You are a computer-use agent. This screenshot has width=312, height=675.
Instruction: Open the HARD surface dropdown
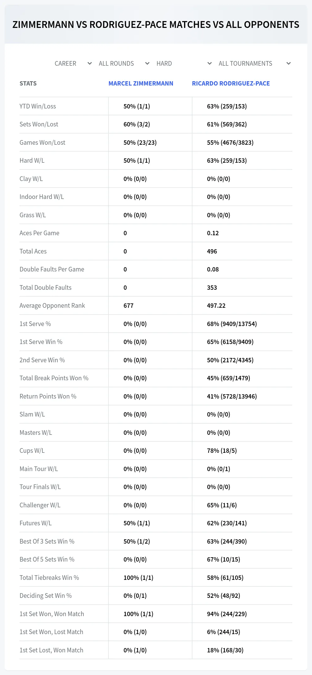pyautogui.click(x=184, y=64)
